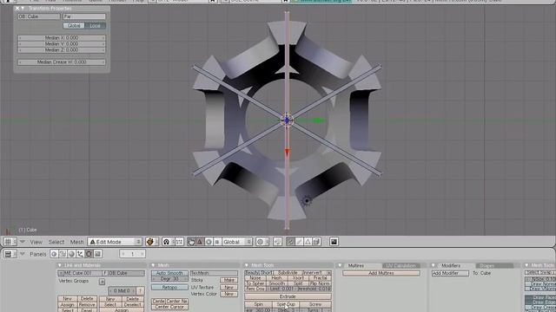This screenshot has width=556, height=312.
Task: Adjust the Median Crease W field
Action: (62, 62)
